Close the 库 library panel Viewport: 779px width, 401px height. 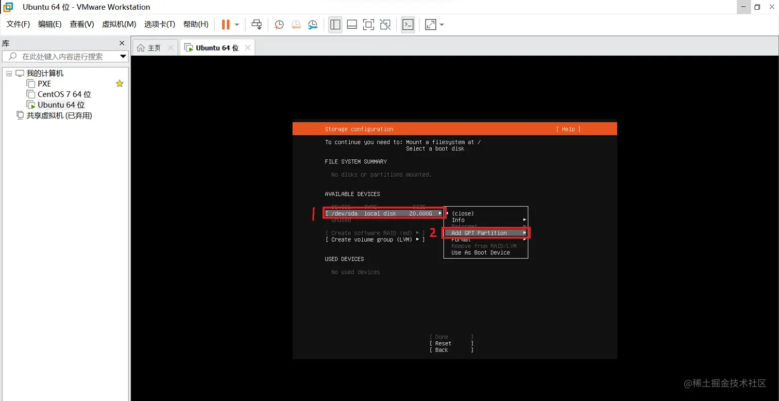(x=122, y=43)
